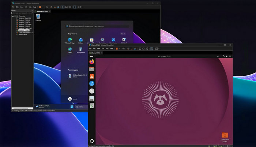Open the Settings gear in the Start menu
The image size is (256, 147).
(102, 40)
